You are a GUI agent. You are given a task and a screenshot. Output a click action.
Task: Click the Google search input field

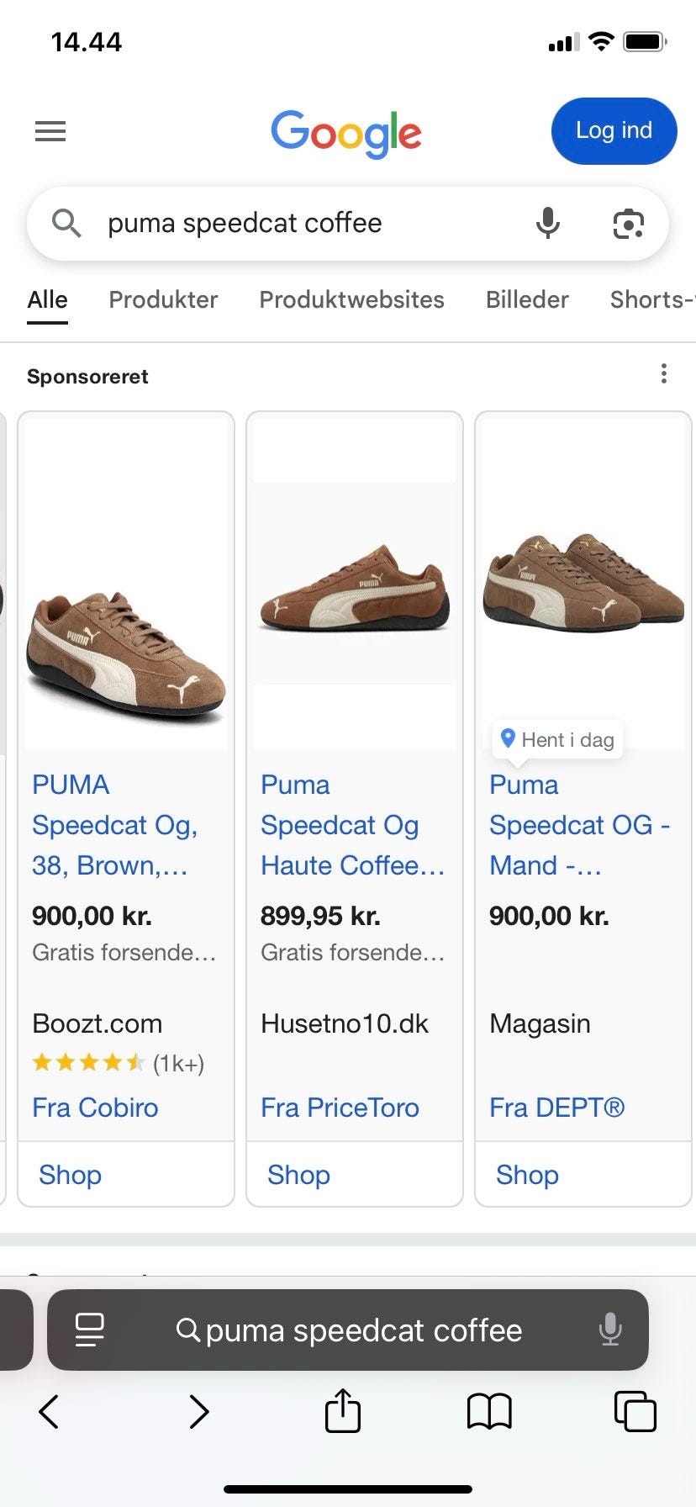point(303,224)
